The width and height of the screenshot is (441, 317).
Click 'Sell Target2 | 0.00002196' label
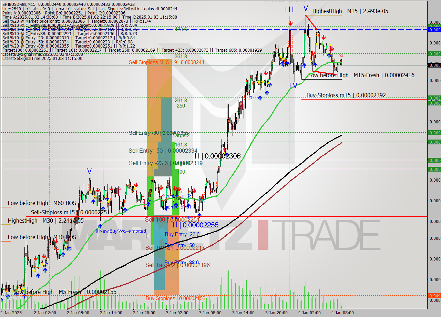pos(177,265)
